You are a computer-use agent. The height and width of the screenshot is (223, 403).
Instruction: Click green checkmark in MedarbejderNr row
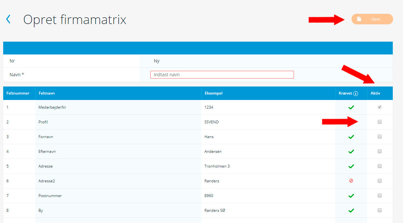[x=351, y=107]
